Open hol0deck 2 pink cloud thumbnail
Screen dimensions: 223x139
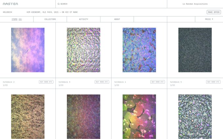coord(28,50)
